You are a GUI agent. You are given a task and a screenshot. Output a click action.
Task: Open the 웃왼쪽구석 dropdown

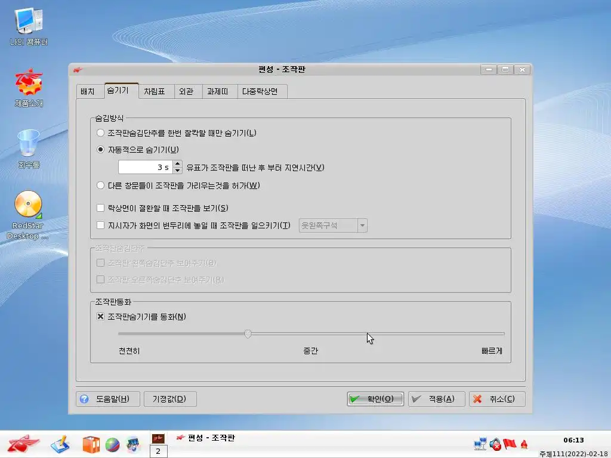click(x=333, y=225)
